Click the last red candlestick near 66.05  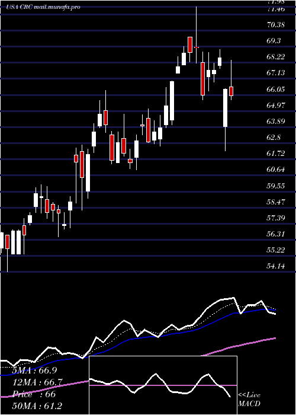[x=231, y=91]
